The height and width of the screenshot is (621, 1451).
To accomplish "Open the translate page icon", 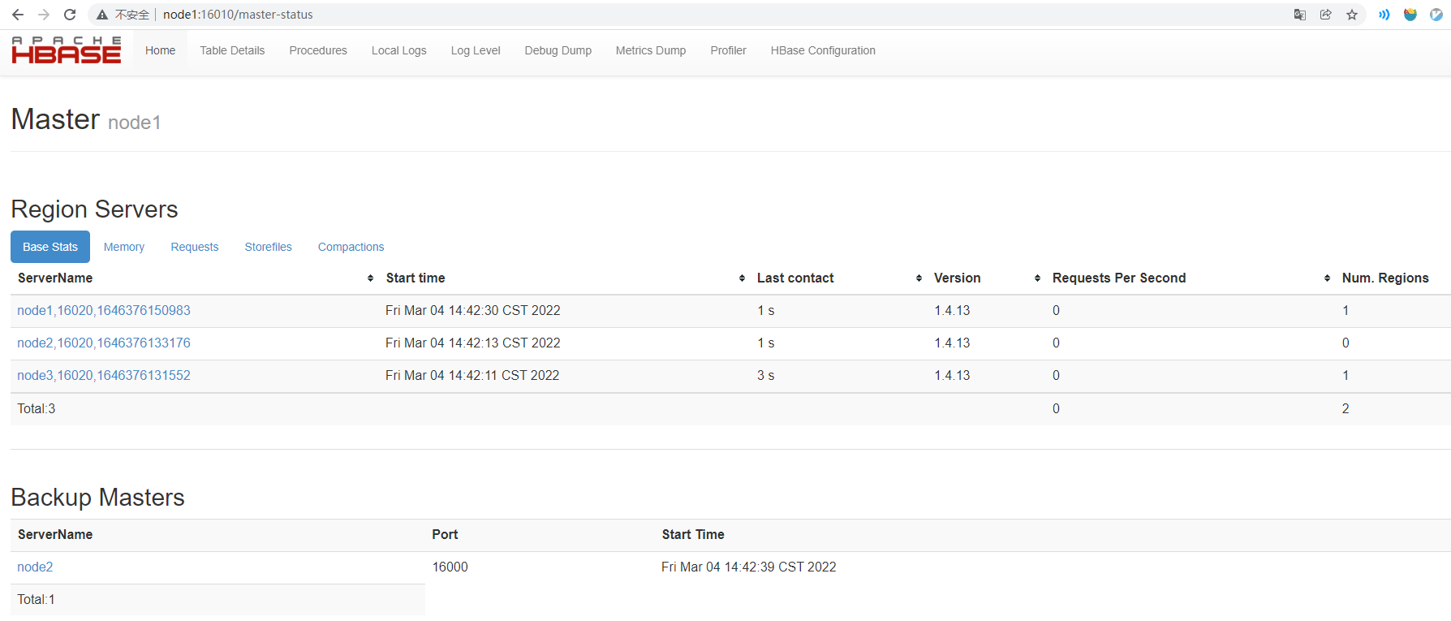I will click(1300, 15).
